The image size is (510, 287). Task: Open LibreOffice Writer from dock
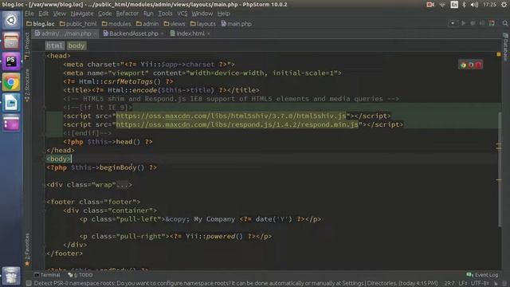(x=11, y=103)
